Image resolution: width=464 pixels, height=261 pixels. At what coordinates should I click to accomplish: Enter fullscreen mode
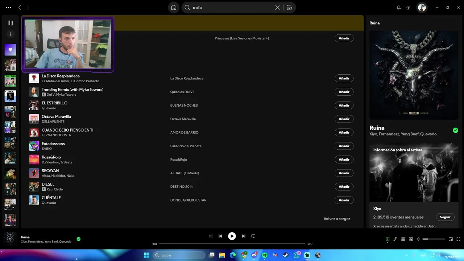tap(459, 239)
